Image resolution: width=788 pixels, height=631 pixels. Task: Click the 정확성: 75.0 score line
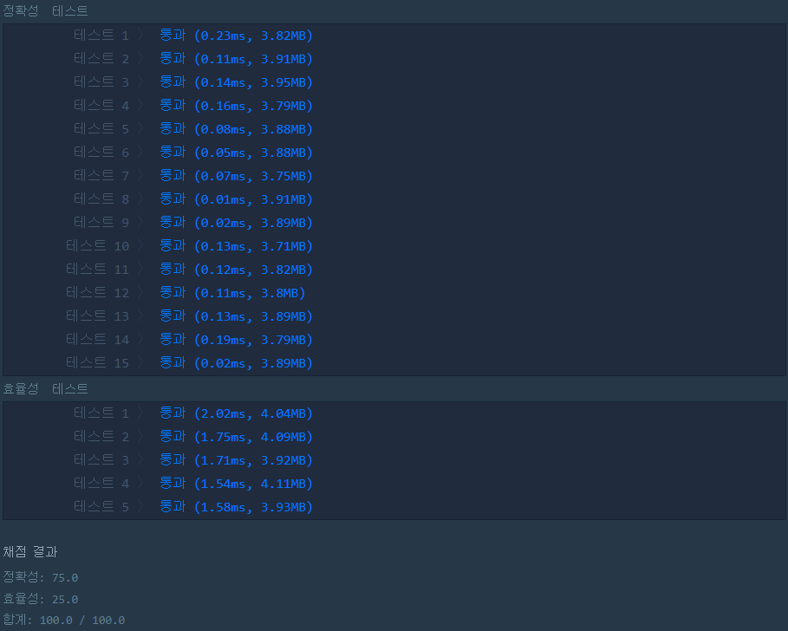click(x=40, y=577)
